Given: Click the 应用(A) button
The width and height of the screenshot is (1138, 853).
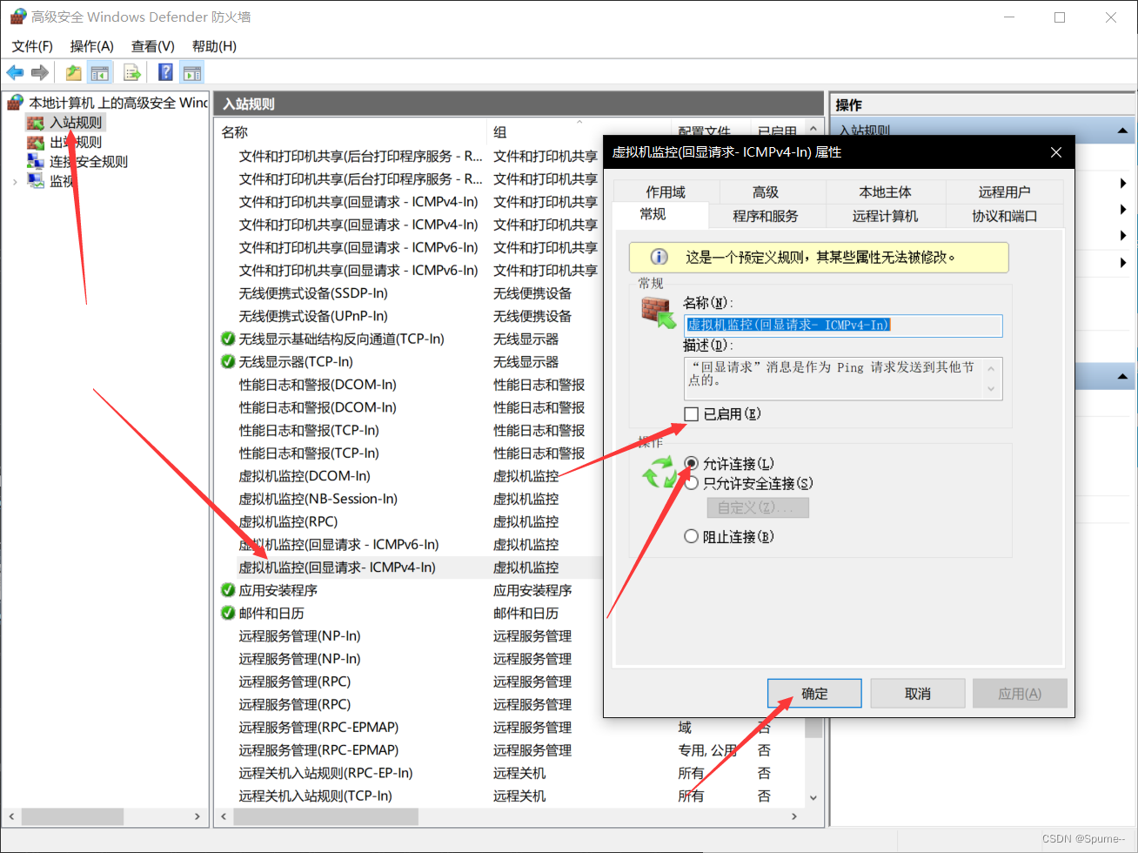Looking at the screenshot, I should (1020, 694).
